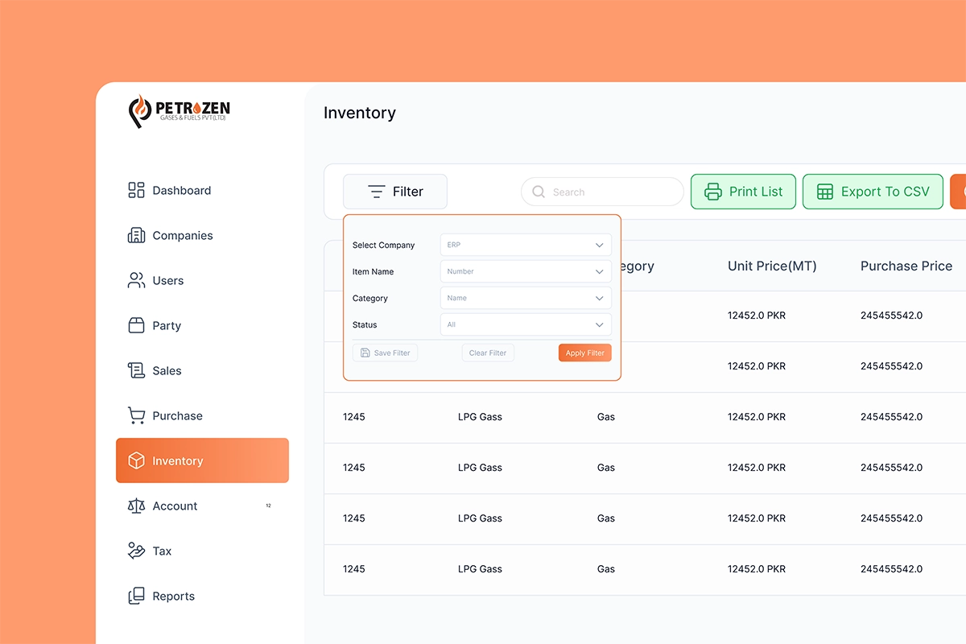Screen dimensions: 966x644
Task: Click the Clear Filter button
Action: coord(488,353)
